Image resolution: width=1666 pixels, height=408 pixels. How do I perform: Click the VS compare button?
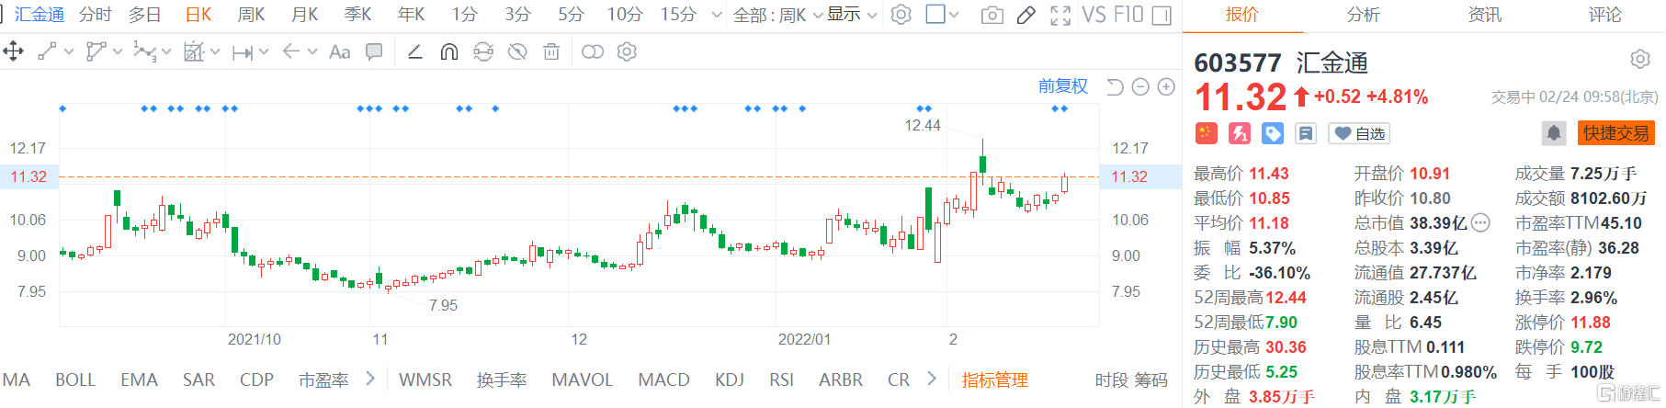(x=1094, y=15)
